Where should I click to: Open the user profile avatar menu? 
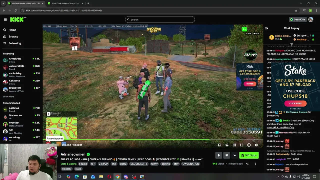tap(310, 19)
